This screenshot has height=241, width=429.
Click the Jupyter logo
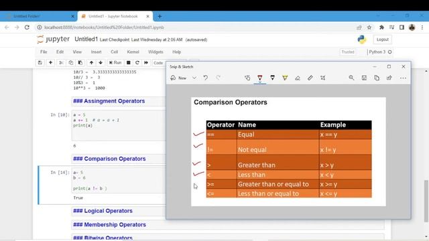(x=54, y=39)
